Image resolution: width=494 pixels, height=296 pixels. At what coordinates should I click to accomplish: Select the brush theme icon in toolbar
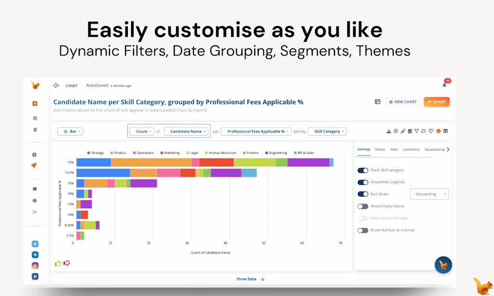click(403, 131)
